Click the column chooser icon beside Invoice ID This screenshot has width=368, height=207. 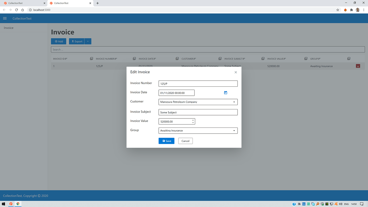(92, 58)
